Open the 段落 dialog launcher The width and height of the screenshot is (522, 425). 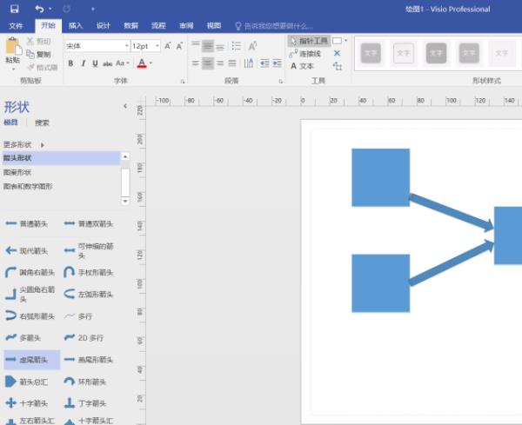click(x=281, y=81)
